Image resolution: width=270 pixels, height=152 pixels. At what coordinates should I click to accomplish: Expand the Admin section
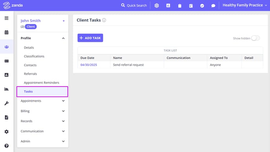[63, 141]
